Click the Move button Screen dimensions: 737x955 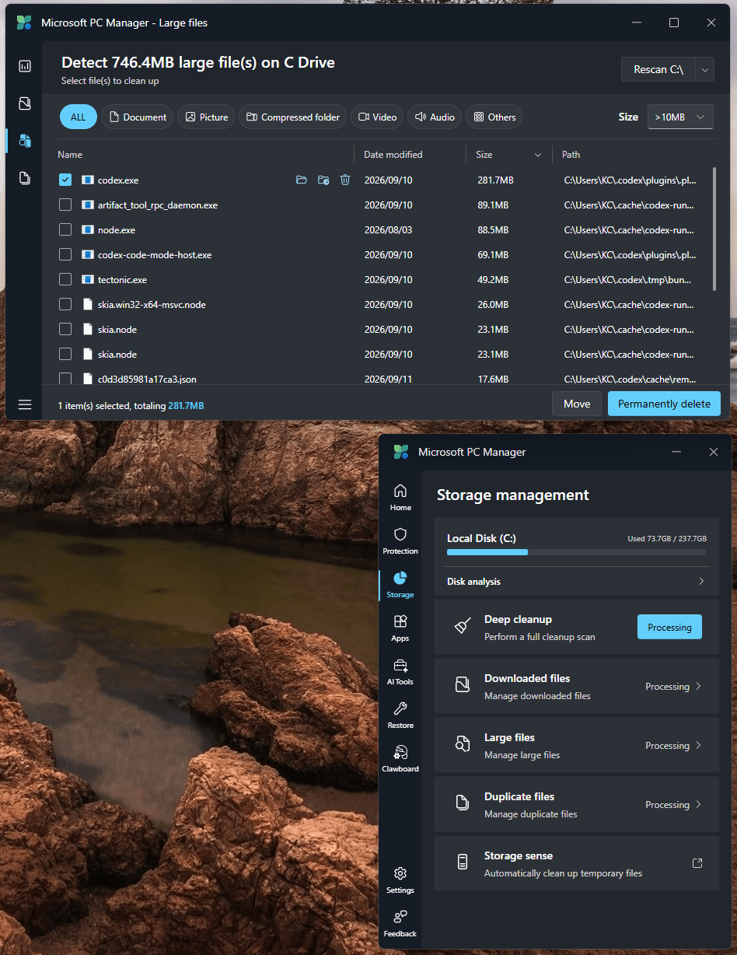click(577, 404)
